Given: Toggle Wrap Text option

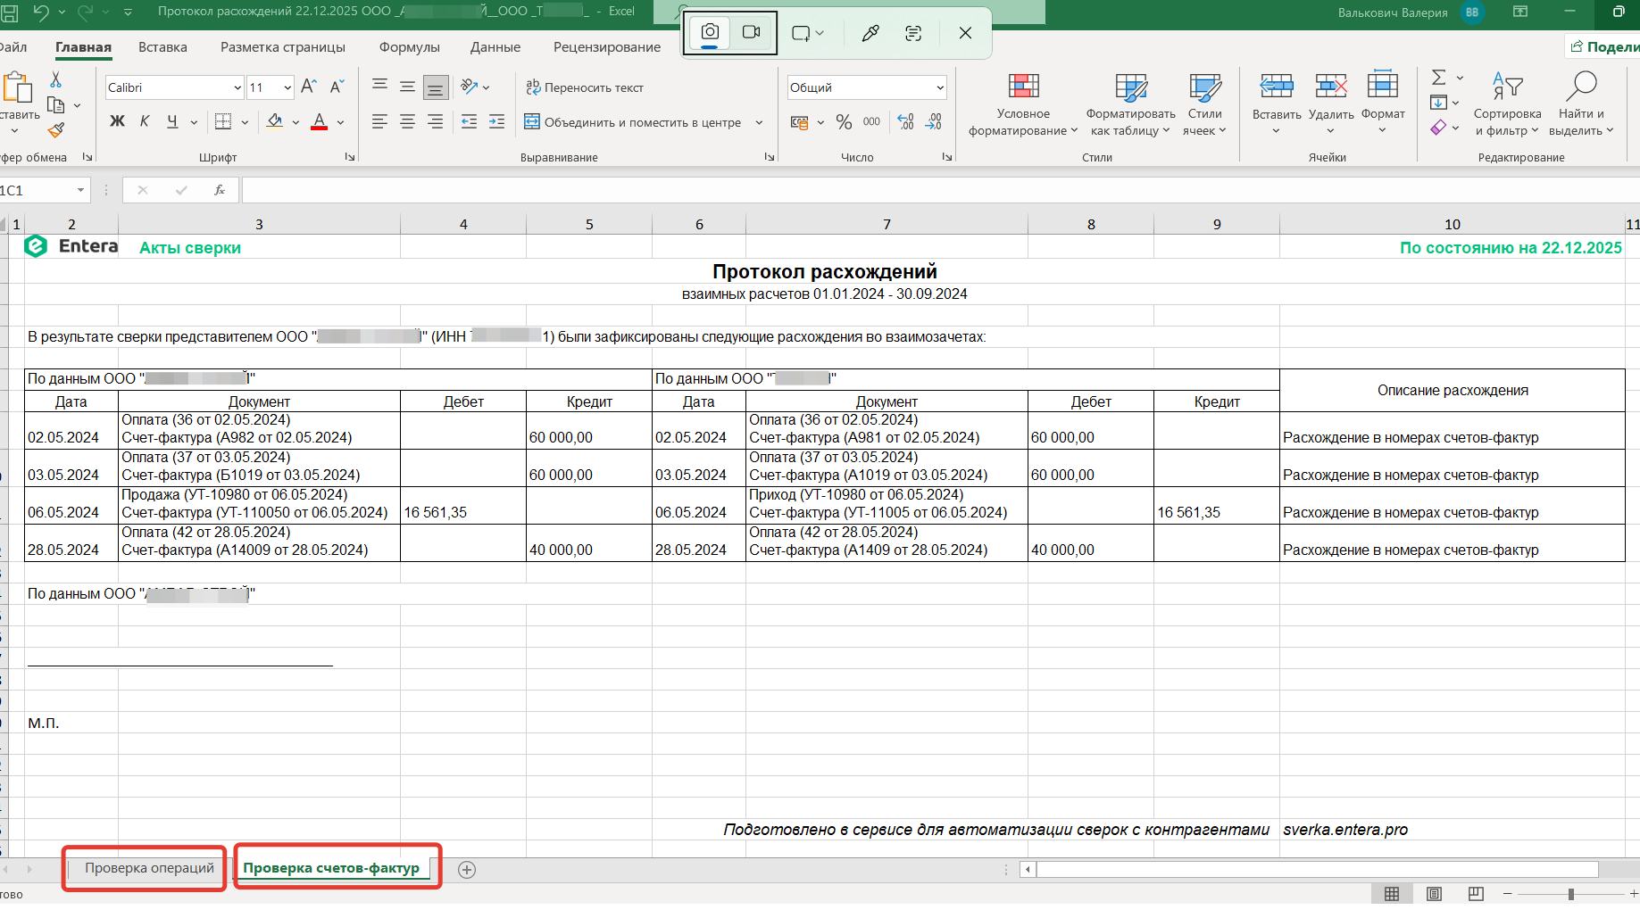Looking at the screenshot, I should coord(585,87).
